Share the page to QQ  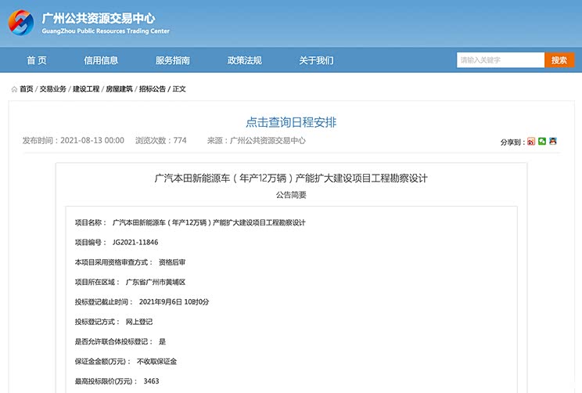point(552,142)
